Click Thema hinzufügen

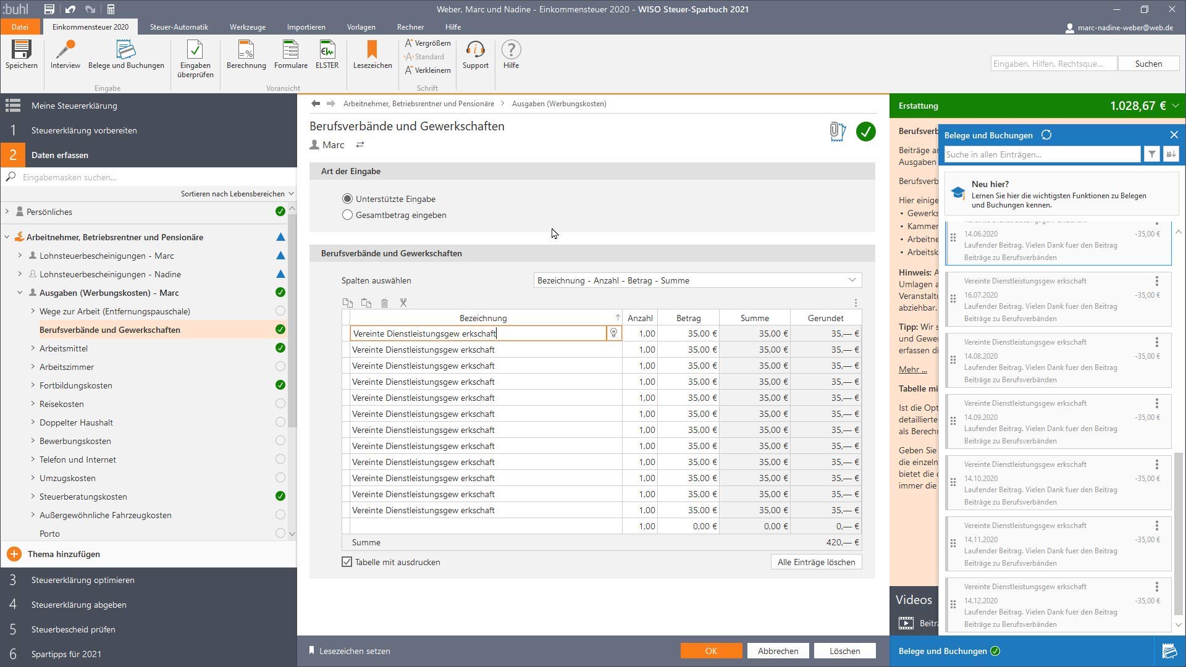64,554
